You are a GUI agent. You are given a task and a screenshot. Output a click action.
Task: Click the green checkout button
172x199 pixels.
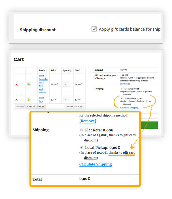click(x=149, y=125)
